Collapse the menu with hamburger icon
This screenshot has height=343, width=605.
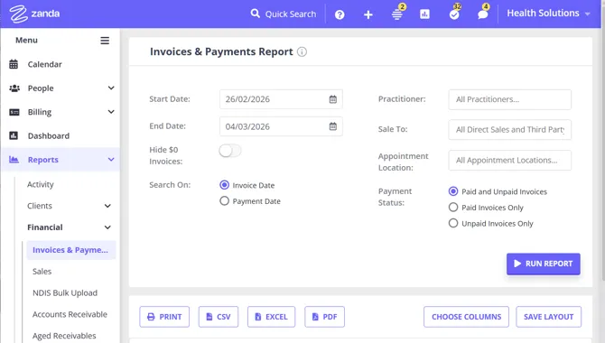click(105, 41)
